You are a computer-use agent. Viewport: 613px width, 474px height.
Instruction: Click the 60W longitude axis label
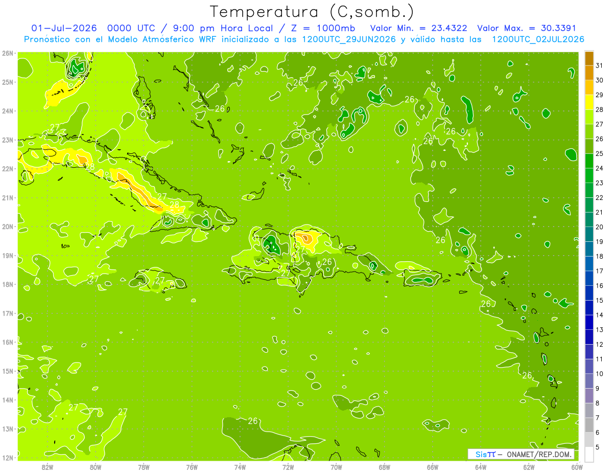tap(577, 467)
